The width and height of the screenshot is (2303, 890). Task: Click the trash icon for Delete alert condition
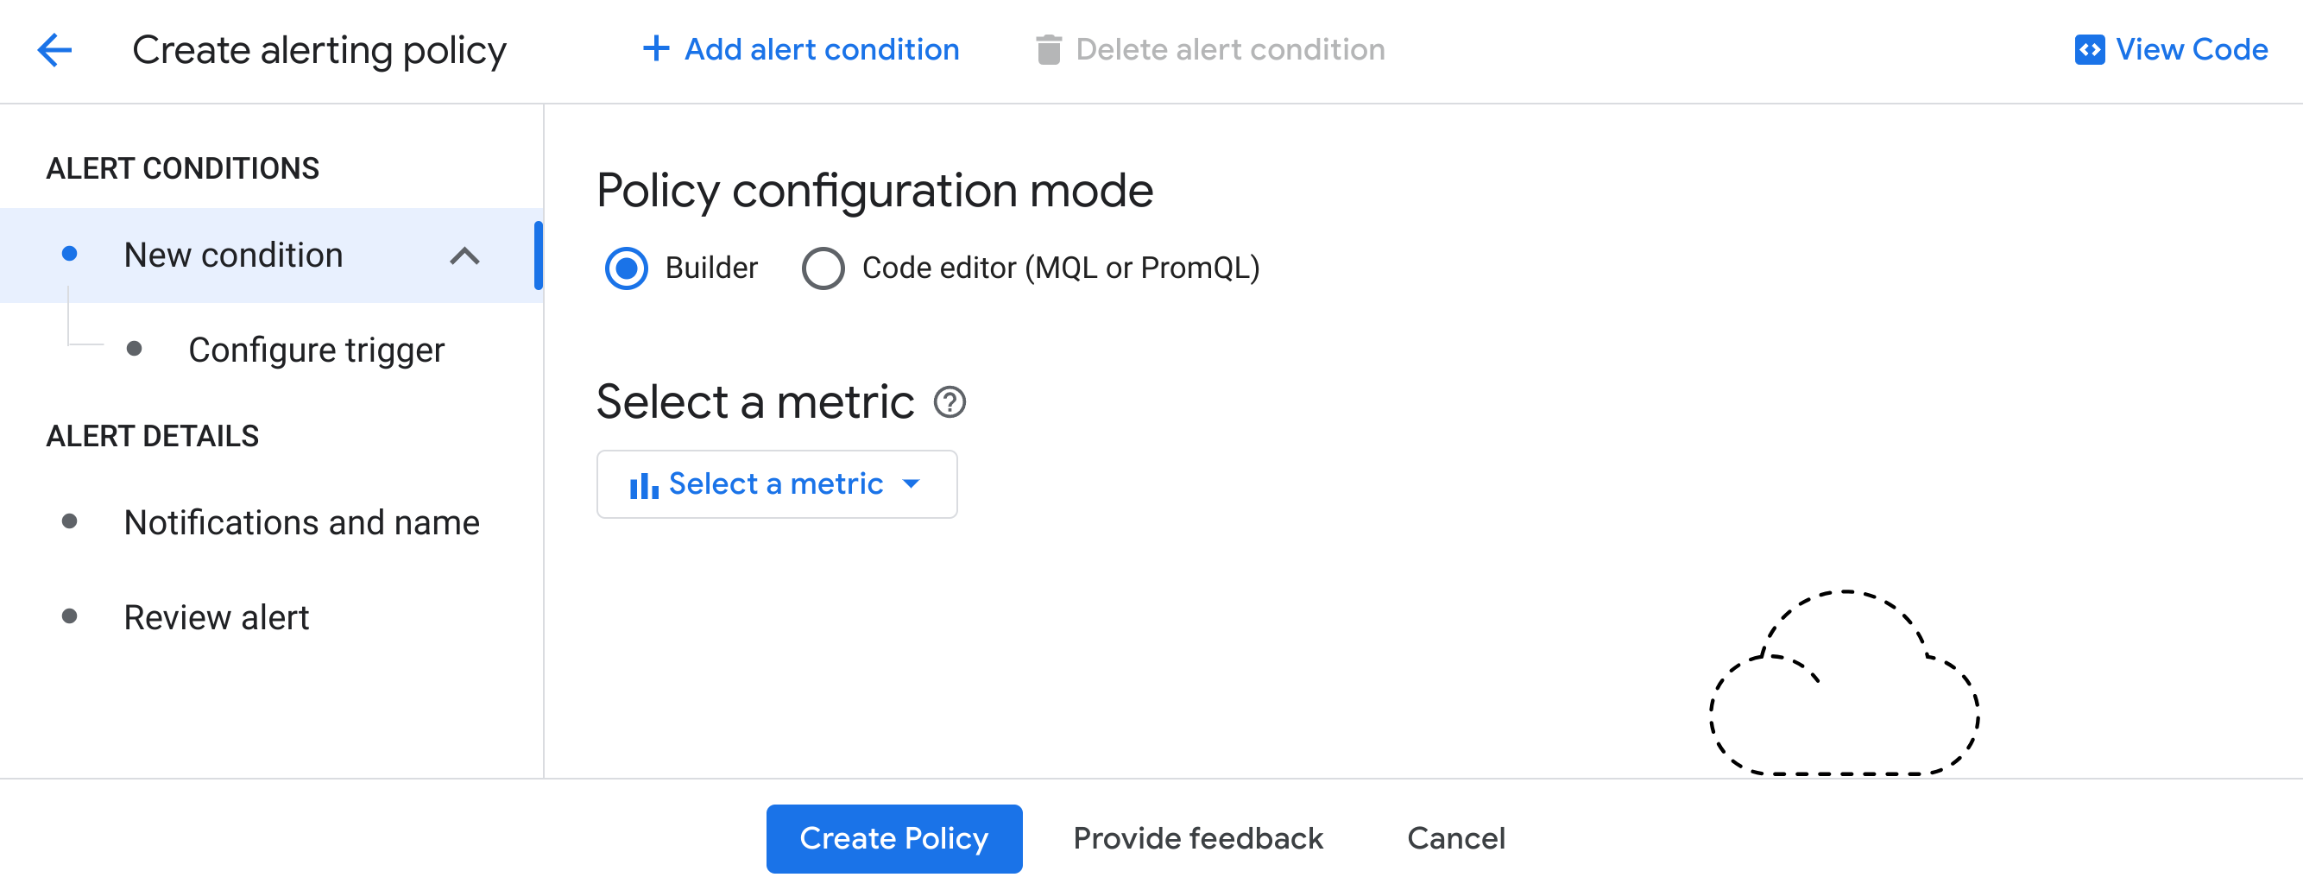pos(1047,49)
